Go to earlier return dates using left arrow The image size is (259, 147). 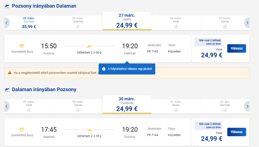(7, 106)
